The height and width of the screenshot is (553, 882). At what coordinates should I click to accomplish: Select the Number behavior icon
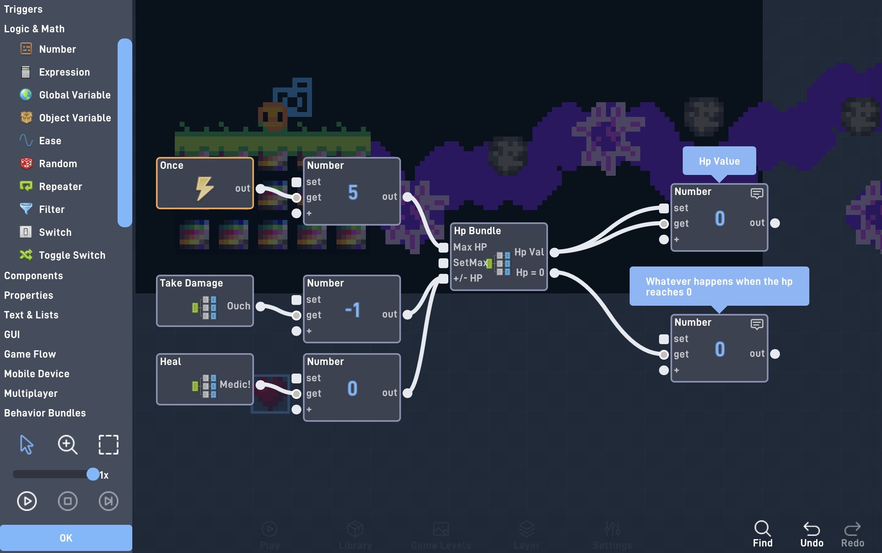[26, 49]
